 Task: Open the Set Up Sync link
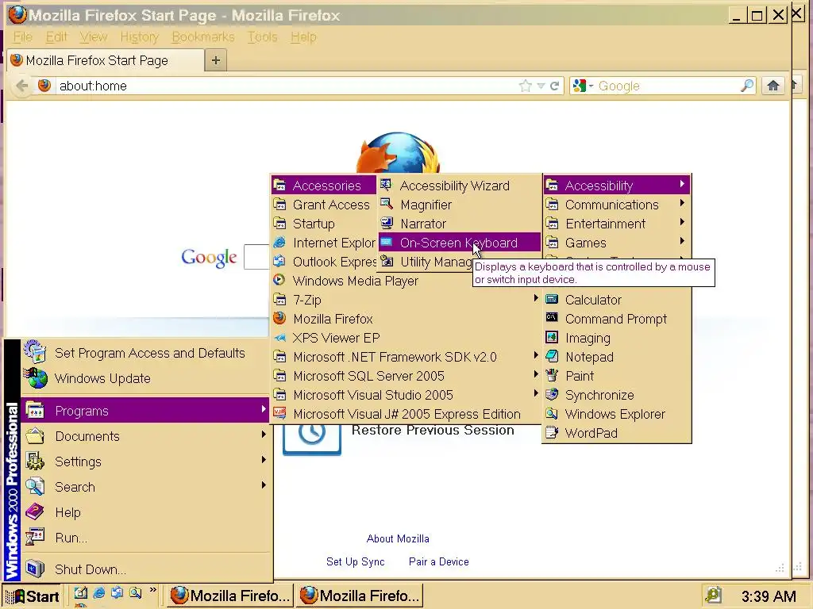pyautogui.click(x=355, y=561)
